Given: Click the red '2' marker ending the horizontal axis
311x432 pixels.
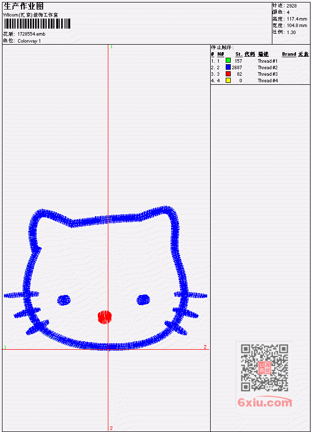Looking at the screenshot, I should (205, 347).
